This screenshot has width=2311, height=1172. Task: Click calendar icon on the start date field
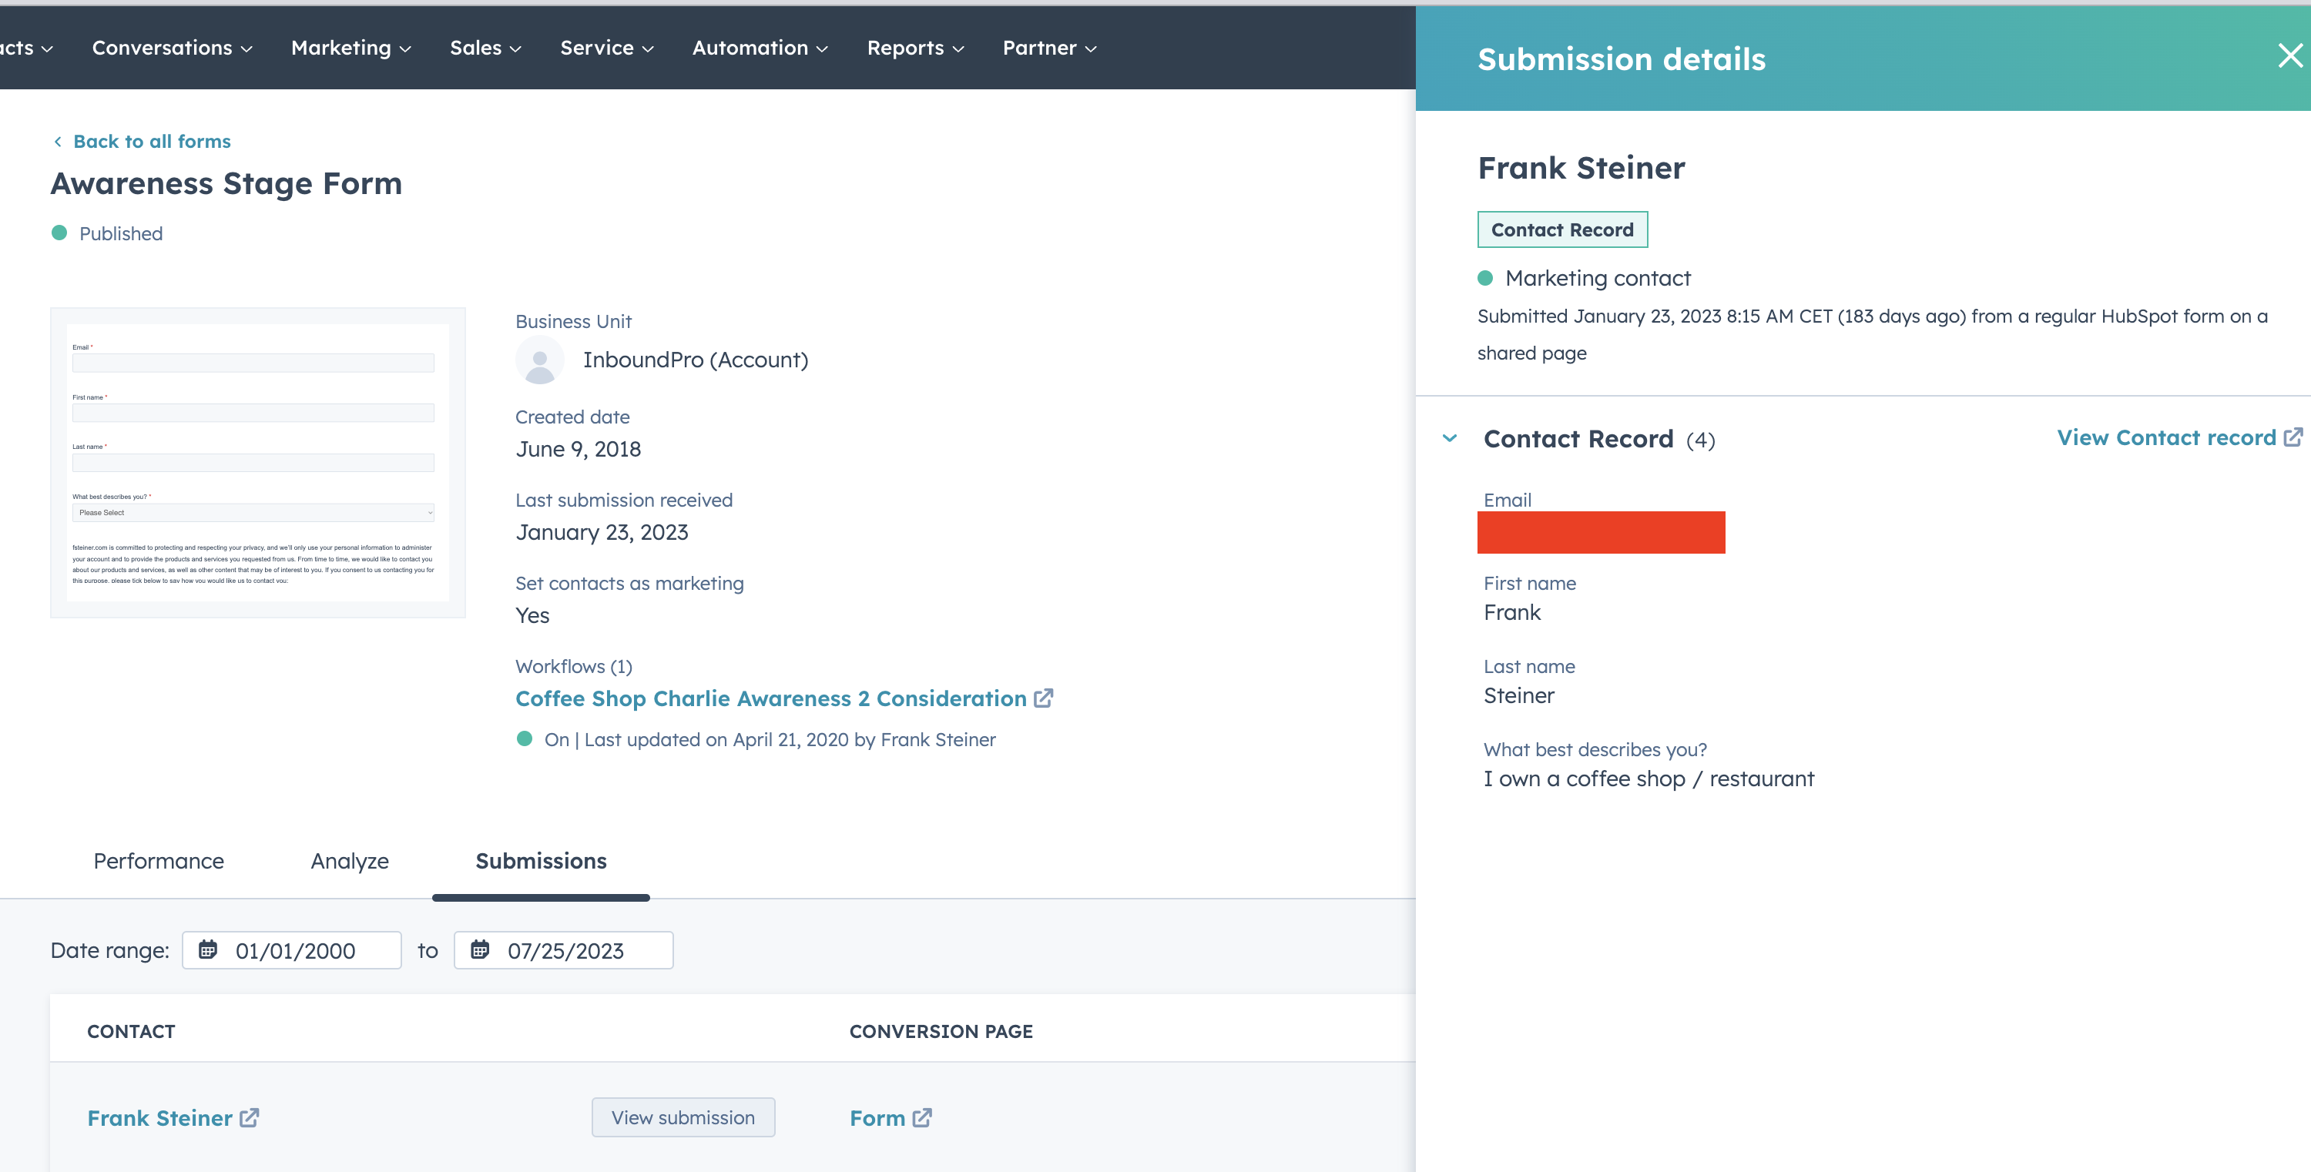(209, 949)
